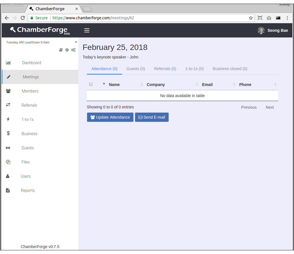Open the Seong Bae user profile avatar

tap(261, 30)
